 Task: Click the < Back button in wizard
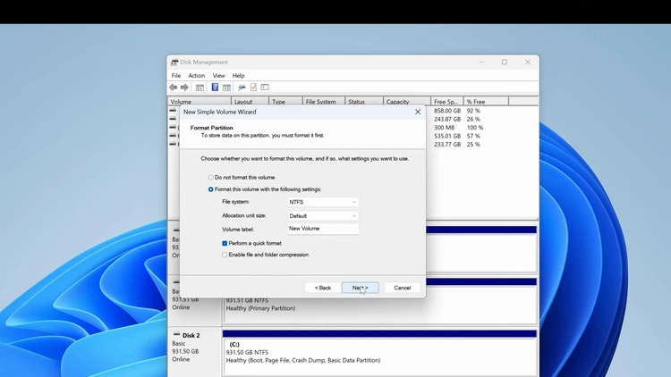(323, 288)
